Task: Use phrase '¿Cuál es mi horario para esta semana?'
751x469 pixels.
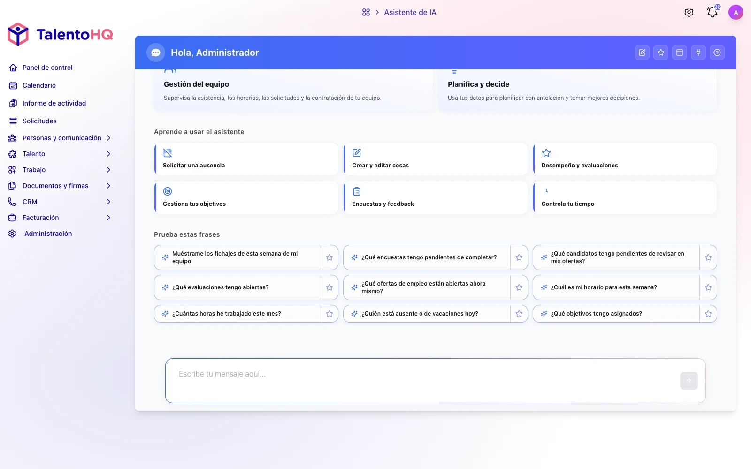Action: 616,287
